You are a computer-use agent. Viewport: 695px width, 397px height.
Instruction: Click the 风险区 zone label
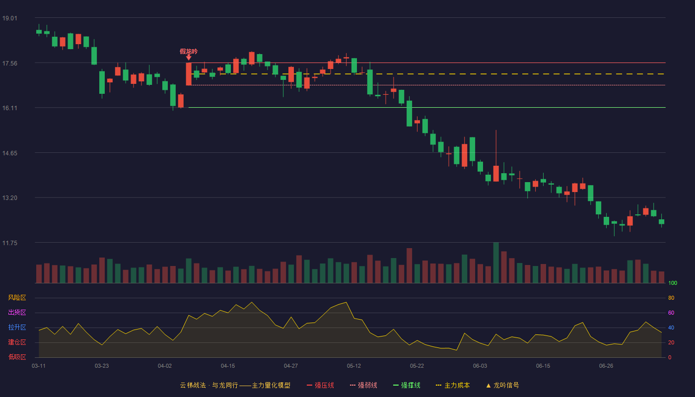17,298
